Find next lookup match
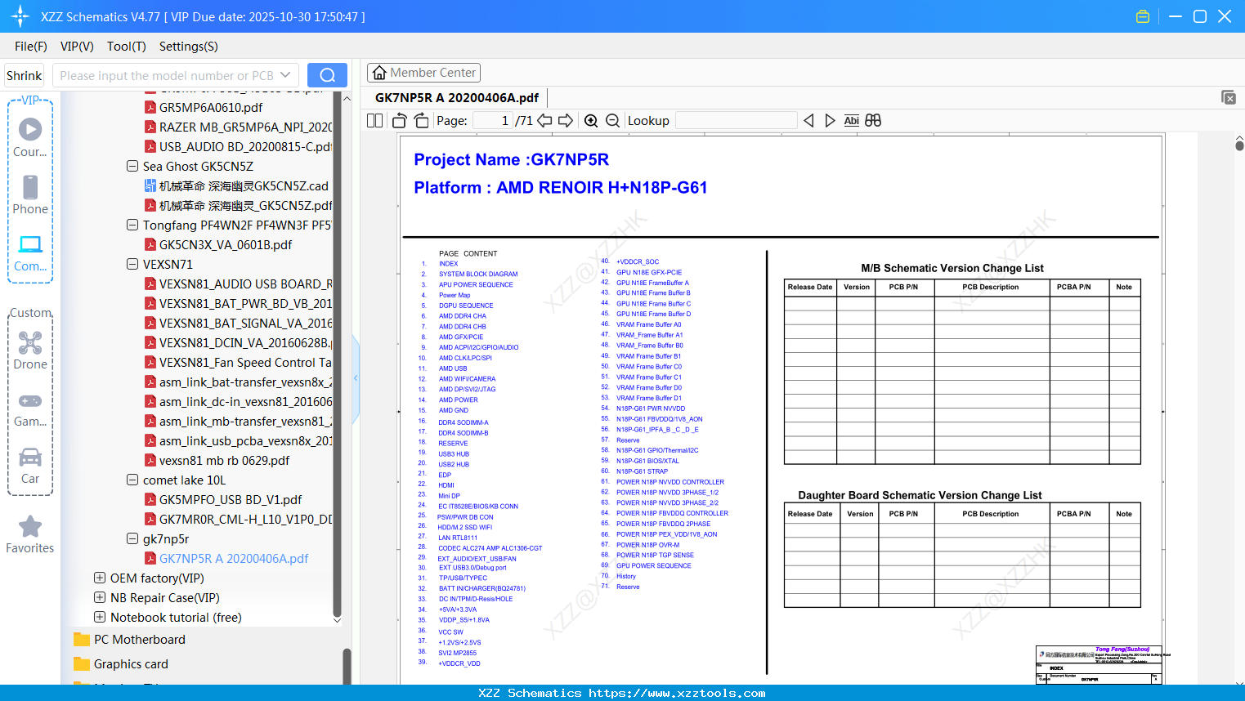 pyautogui.click(x=830, y=120)
